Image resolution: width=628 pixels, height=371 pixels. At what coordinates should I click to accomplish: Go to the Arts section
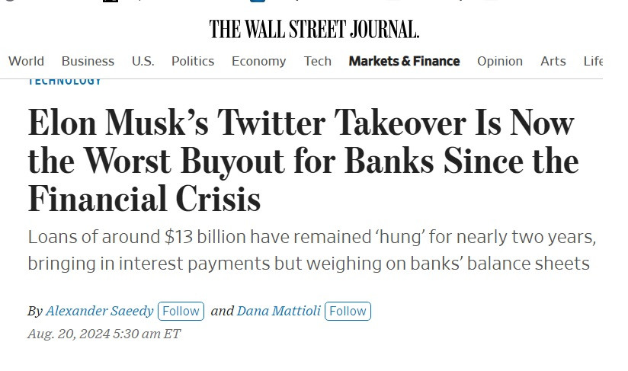point(553,61)
